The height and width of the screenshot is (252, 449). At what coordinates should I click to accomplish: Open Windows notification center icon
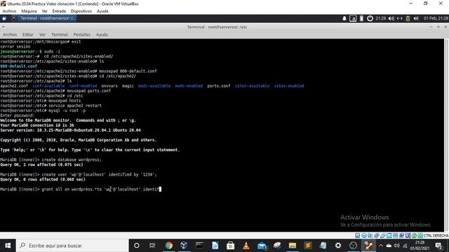click(438, 246)
